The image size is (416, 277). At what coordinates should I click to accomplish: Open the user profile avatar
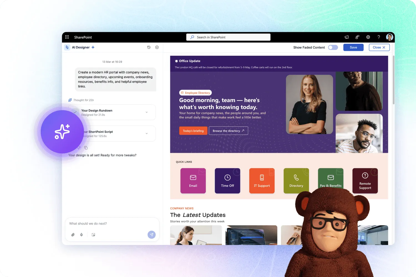click(389, 37)
